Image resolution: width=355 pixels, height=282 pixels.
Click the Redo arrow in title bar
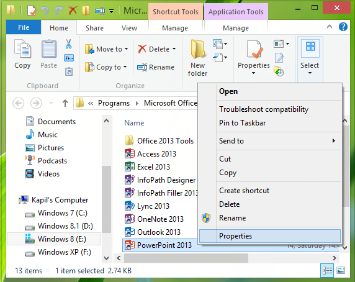pos(59,11)
